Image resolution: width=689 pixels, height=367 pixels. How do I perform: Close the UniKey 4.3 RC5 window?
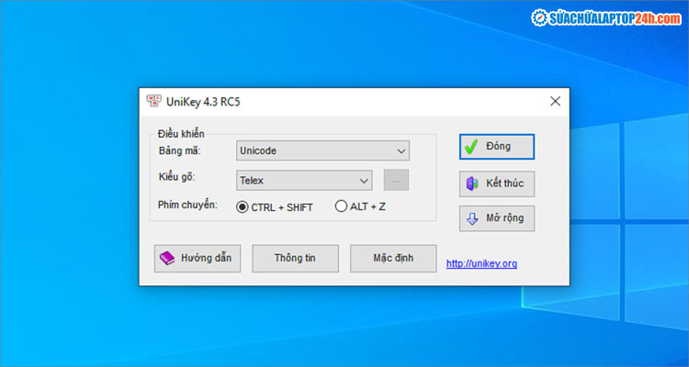556,102
